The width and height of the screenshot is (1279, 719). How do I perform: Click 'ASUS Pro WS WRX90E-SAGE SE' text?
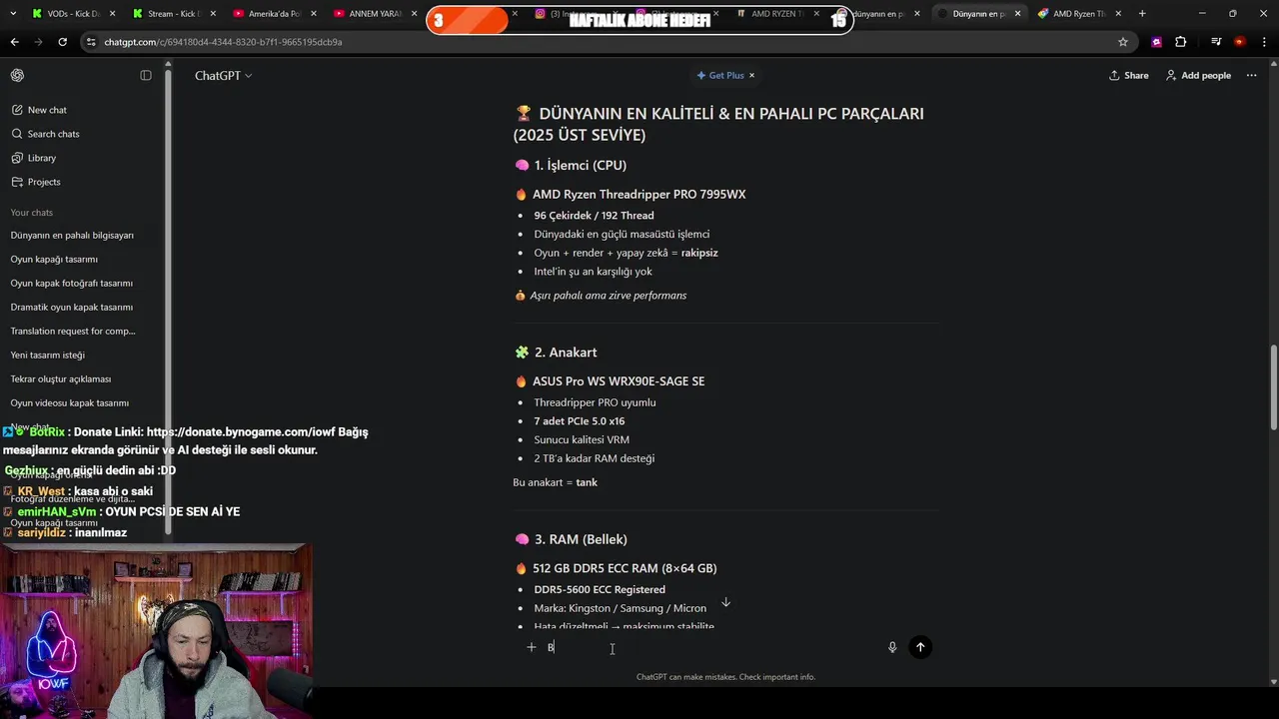[619, 381]
